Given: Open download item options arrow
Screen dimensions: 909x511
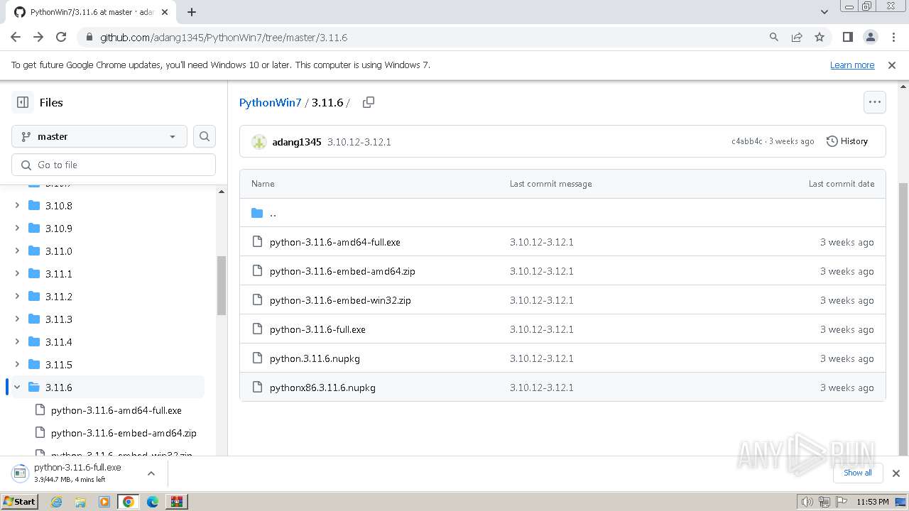Looking at the screenshot, I should click(x=151, y=473).
